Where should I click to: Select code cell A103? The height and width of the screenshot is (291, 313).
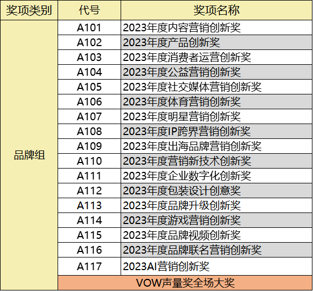(89, 57)
